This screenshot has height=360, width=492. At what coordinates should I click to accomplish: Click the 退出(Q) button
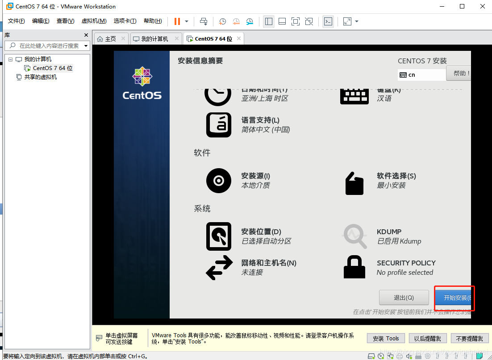(x=404, y=298)
